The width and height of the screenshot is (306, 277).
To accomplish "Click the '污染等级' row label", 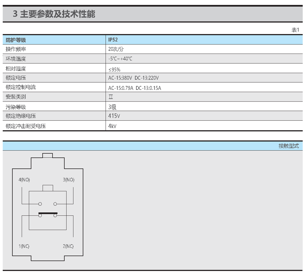I will tap(16, 107).
